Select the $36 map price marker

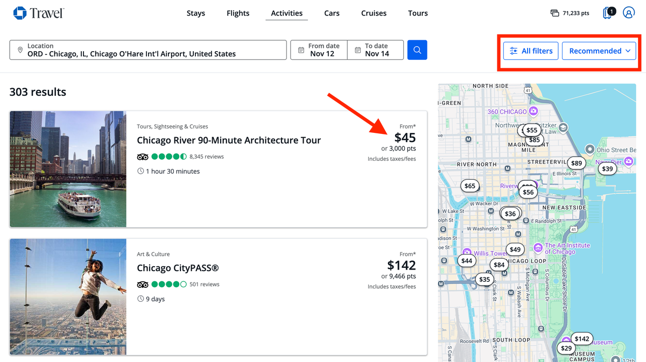[510, 214]
